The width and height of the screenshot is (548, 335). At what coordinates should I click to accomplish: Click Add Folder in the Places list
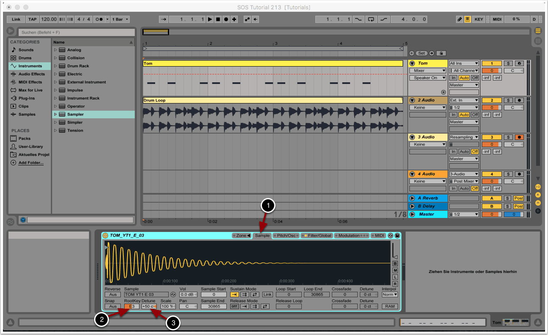[31, 163]
